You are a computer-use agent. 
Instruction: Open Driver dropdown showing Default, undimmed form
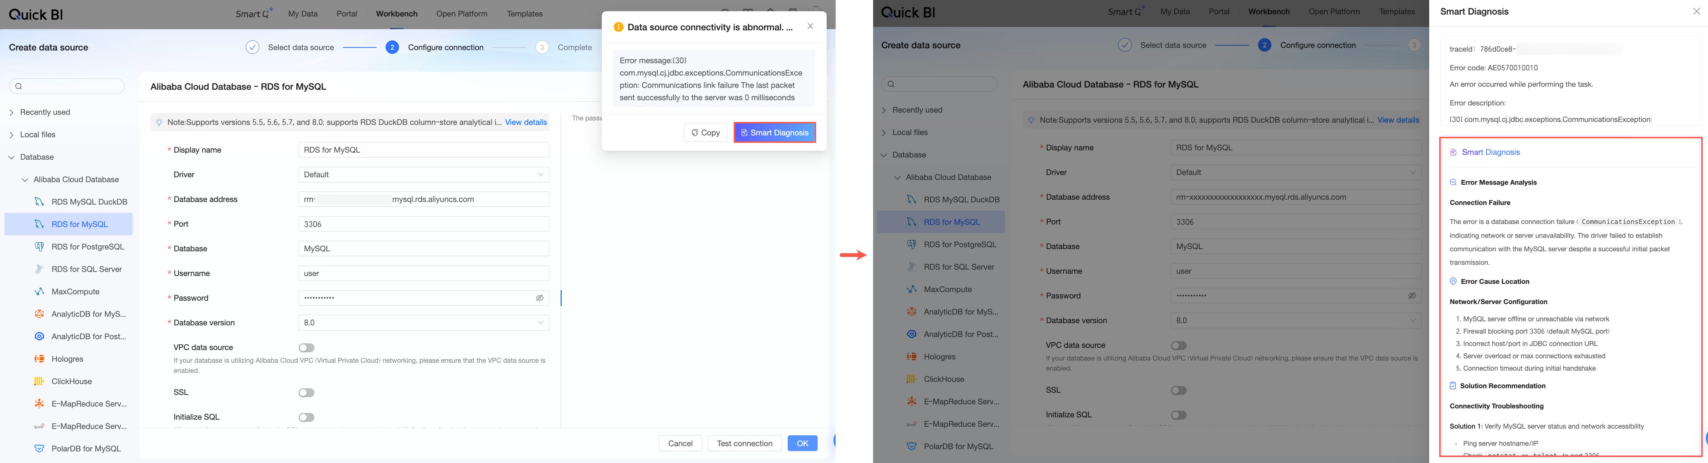pos(424,175)
